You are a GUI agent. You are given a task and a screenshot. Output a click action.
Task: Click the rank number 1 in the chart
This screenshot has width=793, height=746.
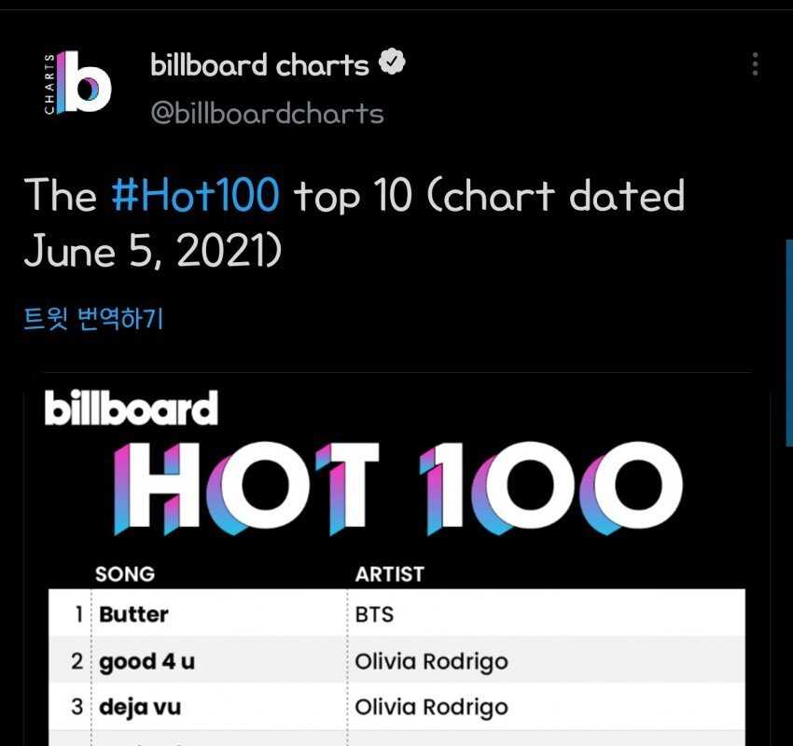77,615
